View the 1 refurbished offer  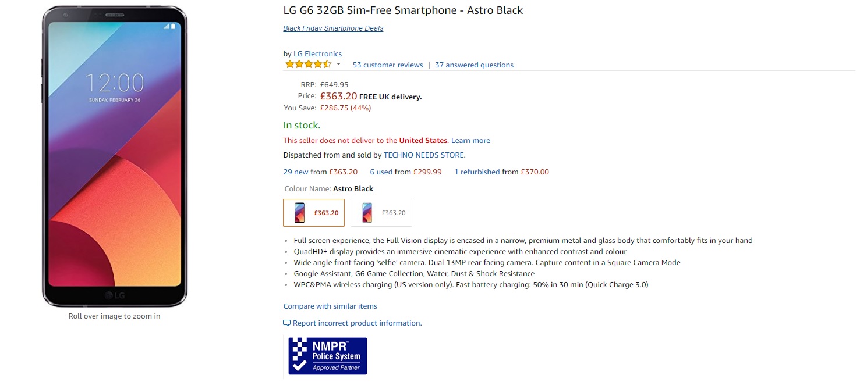coord(477,172)
